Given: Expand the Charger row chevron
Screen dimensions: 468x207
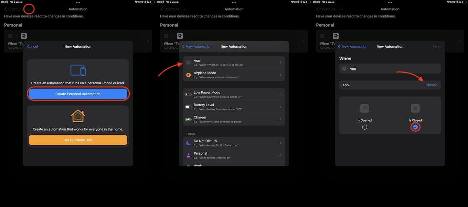Looking at the screenshot, I should pyautogui.click(x=280, y=119).
